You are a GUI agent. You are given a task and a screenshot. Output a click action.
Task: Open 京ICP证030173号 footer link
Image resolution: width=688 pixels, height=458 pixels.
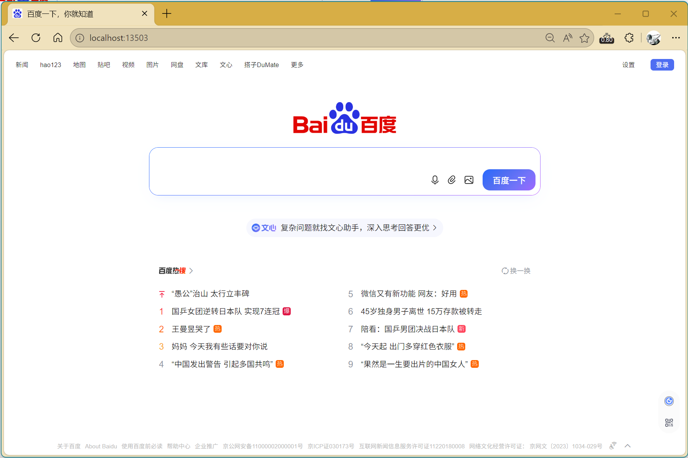(331, 446)
